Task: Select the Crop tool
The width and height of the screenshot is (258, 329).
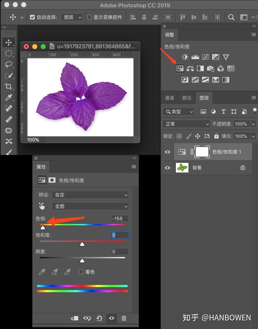Action: 9,86
